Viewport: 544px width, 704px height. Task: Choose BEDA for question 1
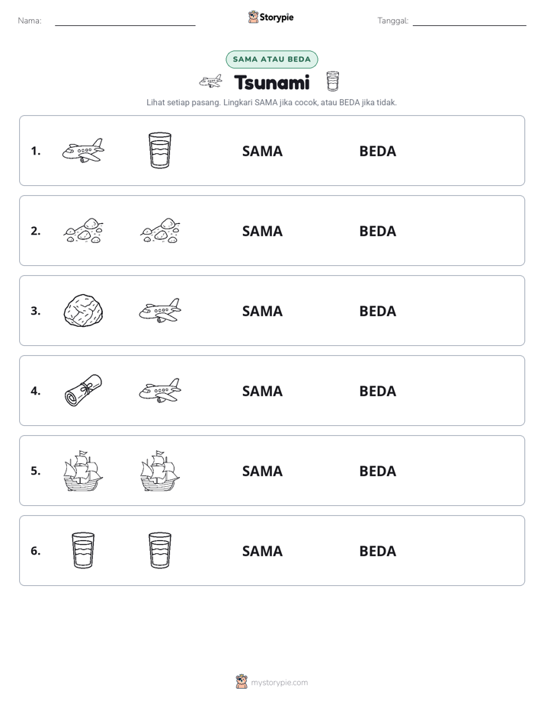point(377,152)
